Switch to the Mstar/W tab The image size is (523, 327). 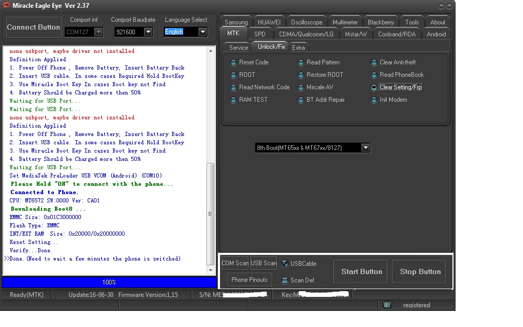[356, 34]
